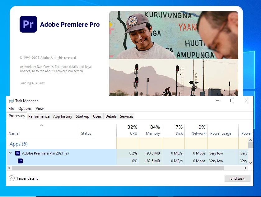Click the 182.5 MB memory value

pyautogui.click(x=152, y=161)
